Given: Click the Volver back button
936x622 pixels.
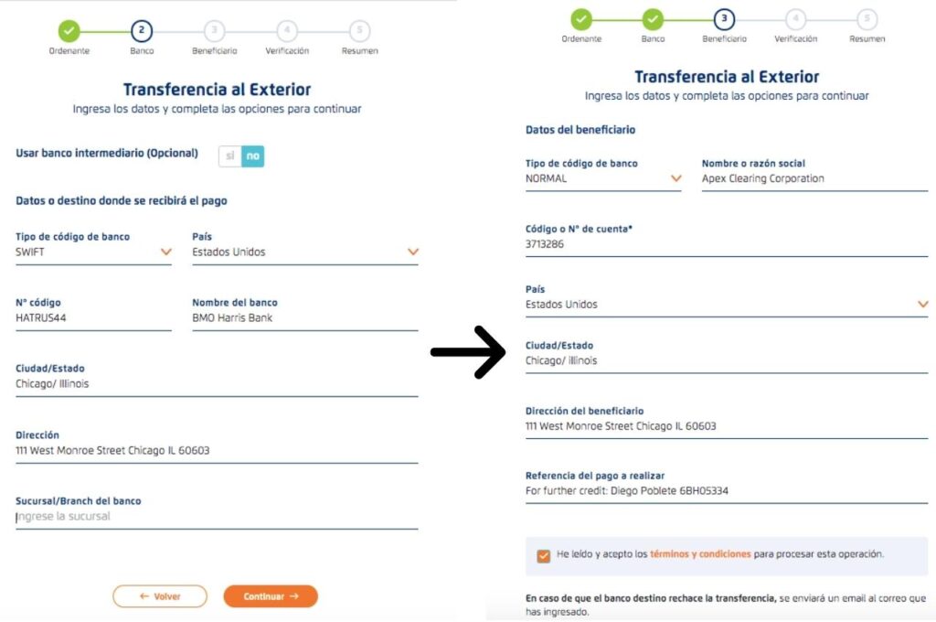Looking at the screenshot, I should [160, 596].
